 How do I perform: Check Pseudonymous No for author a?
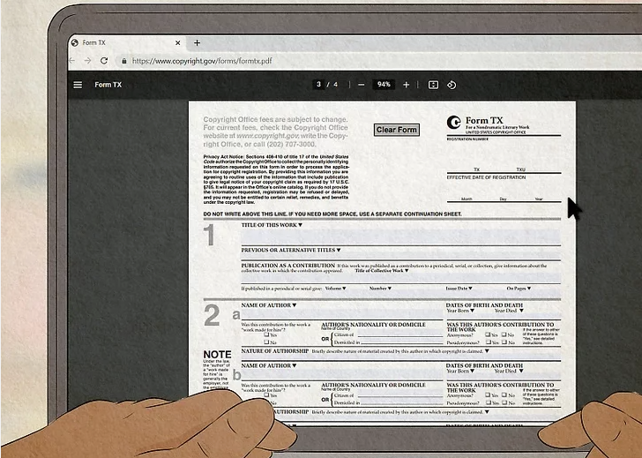[x=504, y=342]
